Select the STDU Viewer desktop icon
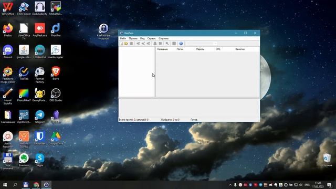The height and width of the screenshot is (189, 336). click(x=24, y=8)
